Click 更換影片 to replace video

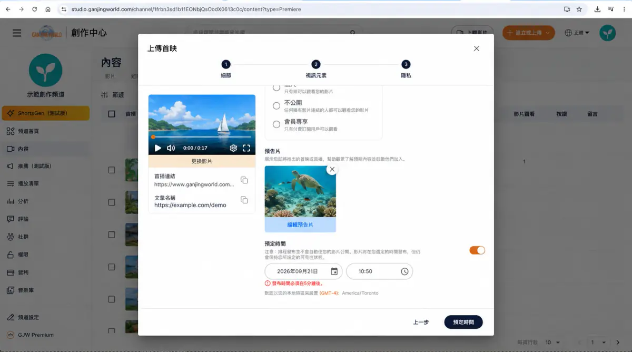click(202, 161)
